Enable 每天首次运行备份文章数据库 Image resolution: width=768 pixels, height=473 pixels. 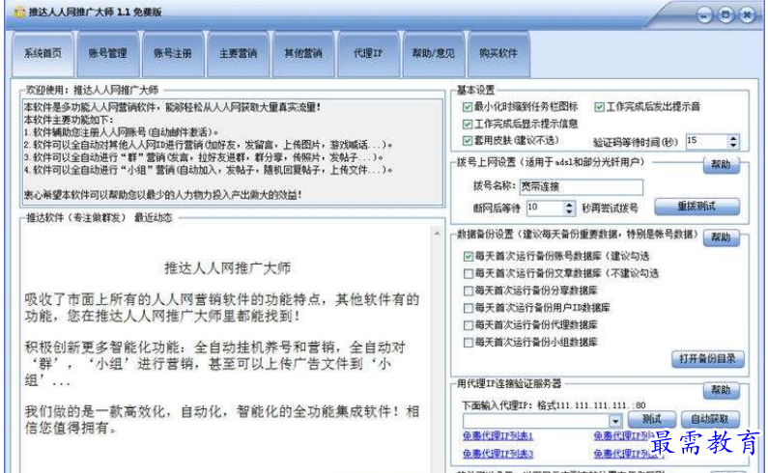pos(469,273)
